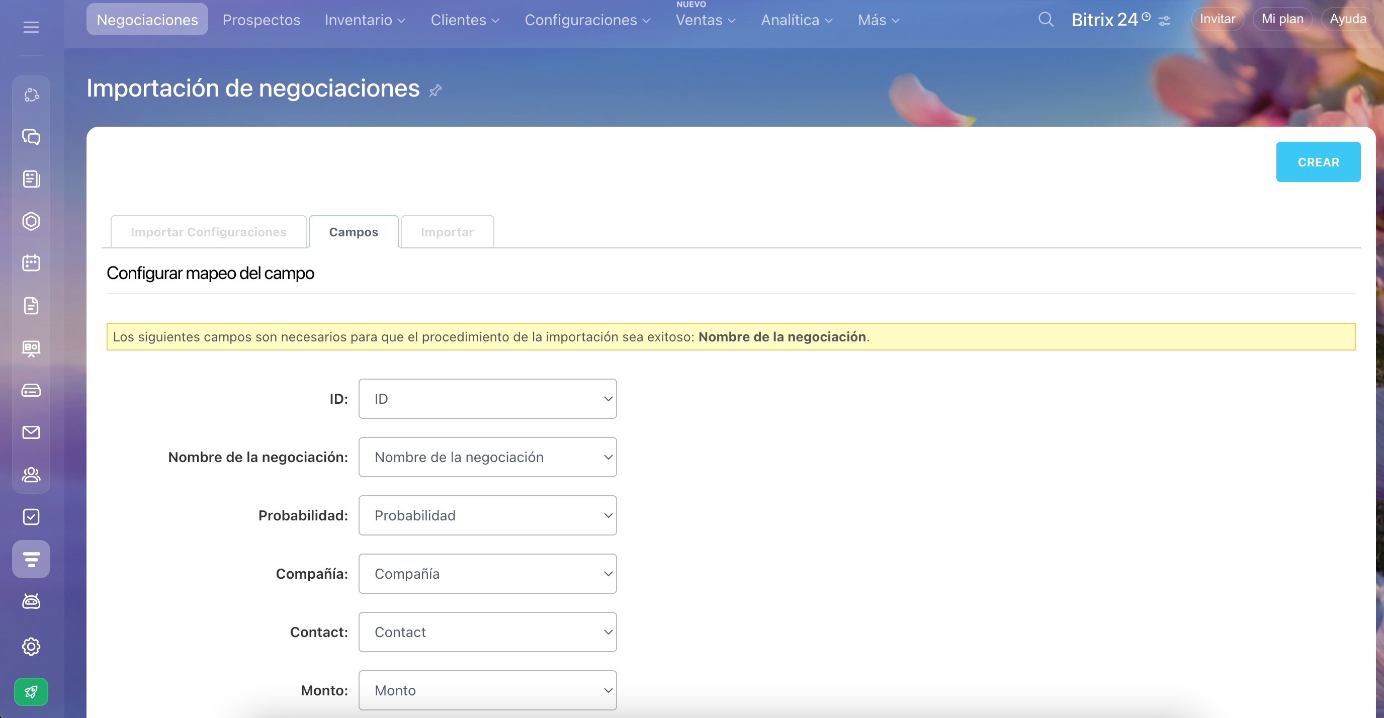The height and width of the screenshot is (718, 1384).
Task: Open the hamburger main menu
Action: [31, 27]
